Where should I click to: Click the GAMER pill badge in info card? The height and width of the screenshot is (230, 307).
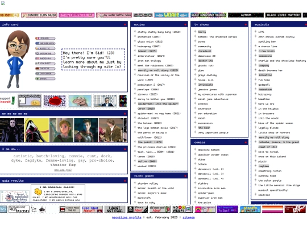tap(45, 78)
